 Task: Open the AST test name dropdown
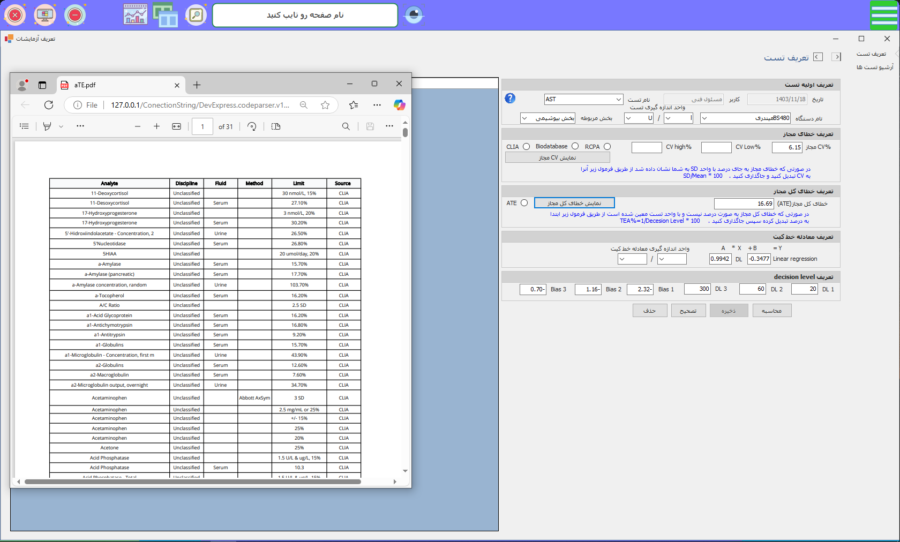[618, 99]
